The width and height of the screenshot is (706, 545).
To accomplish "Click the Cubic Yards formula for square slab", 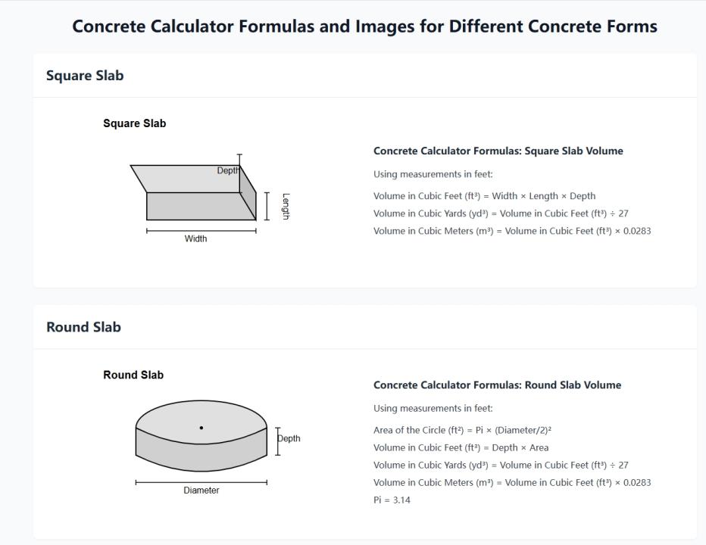I will pyautogui.click(x=501, y=213).
